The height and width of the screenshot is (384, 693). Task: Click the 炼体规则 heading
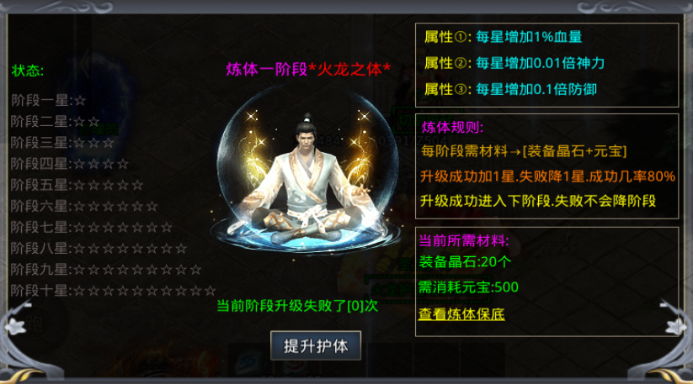tap(452, 128)
